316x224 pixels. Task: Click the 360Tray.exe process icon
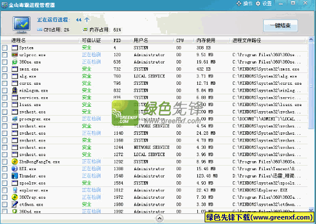(x=15, y=197)
